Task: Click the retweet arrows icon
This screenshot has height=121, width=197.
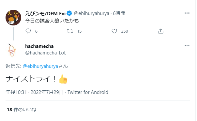Action: coord(70,31)
